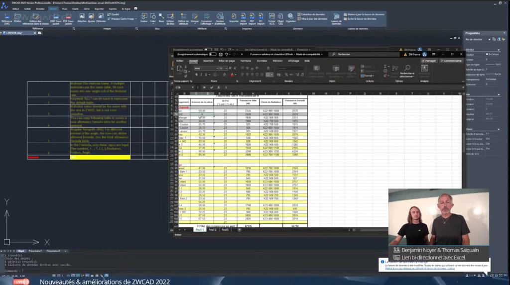Click the Excel Partager button

tap(429, 61)
